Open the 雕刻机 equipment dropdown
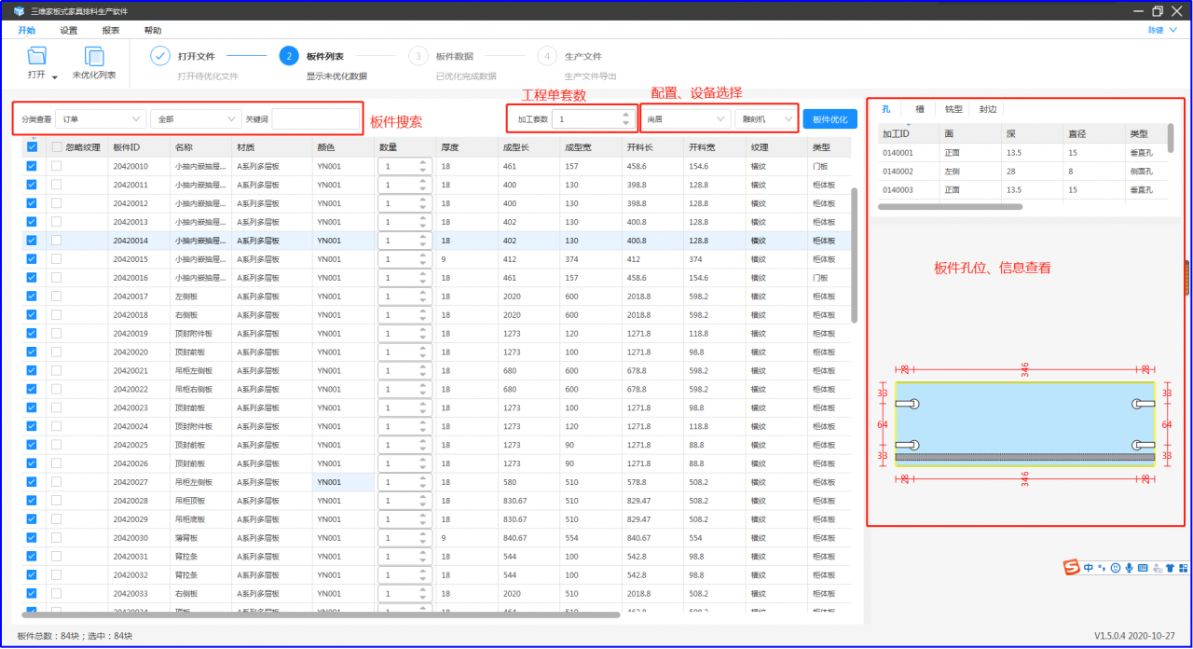 click(765, 119)
